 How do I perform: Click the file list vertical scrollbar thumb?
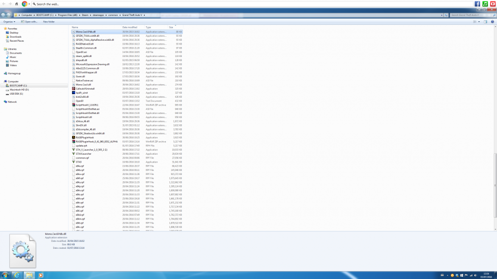[495, 185]
